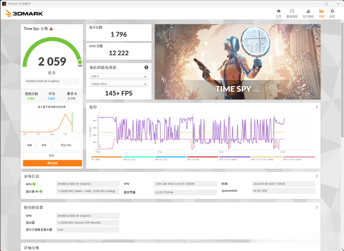The height and width of the screenshot is (251, 344).
Task: Click the 监控 monitoring heading
Action: [x=93, y=107]
